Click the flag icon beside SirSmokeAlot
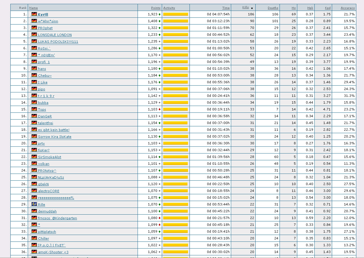Viewport: 364px width, 258px height. tap(34, 157)
